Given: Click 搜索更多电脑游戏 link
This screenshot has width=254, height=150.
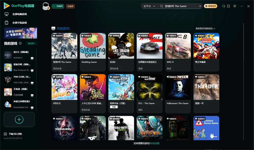Looking at the screenshot, I should 205,29.
